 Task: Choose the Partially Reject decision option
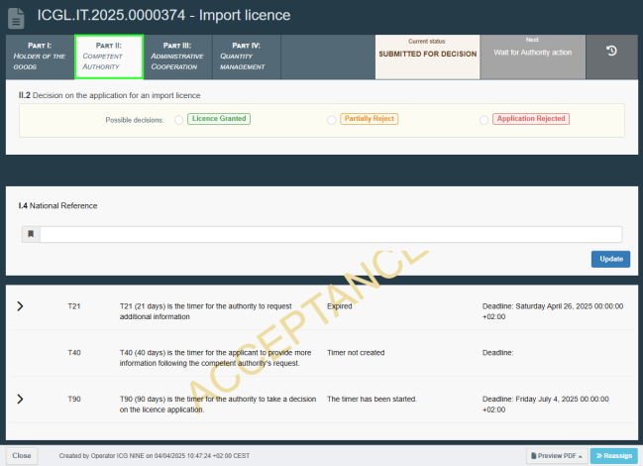pos(331,120)
